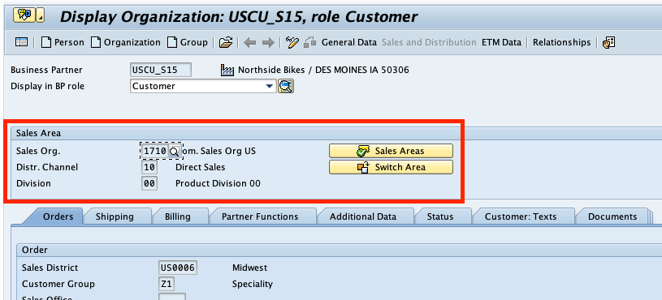Click the greyed icon left of General Data
This screenshot has width=662, height=300.
(x=310, y=42)
